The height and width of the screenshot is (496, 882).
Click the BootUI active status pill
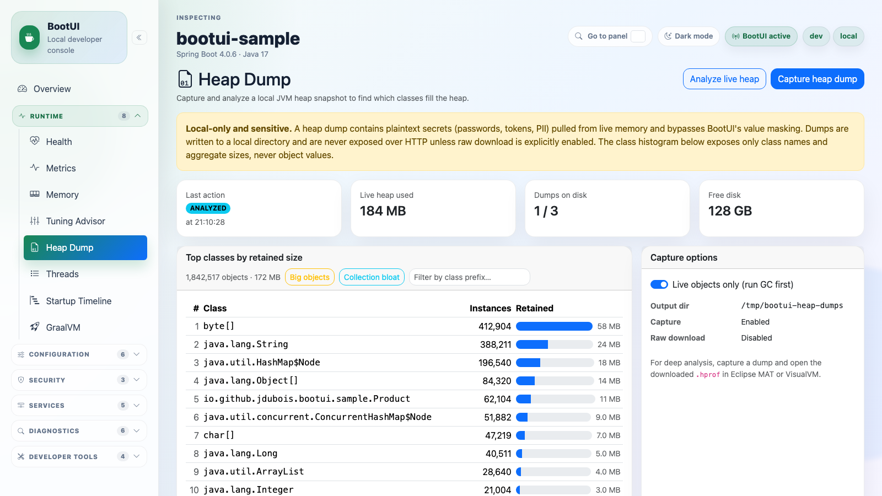point(761,36)
